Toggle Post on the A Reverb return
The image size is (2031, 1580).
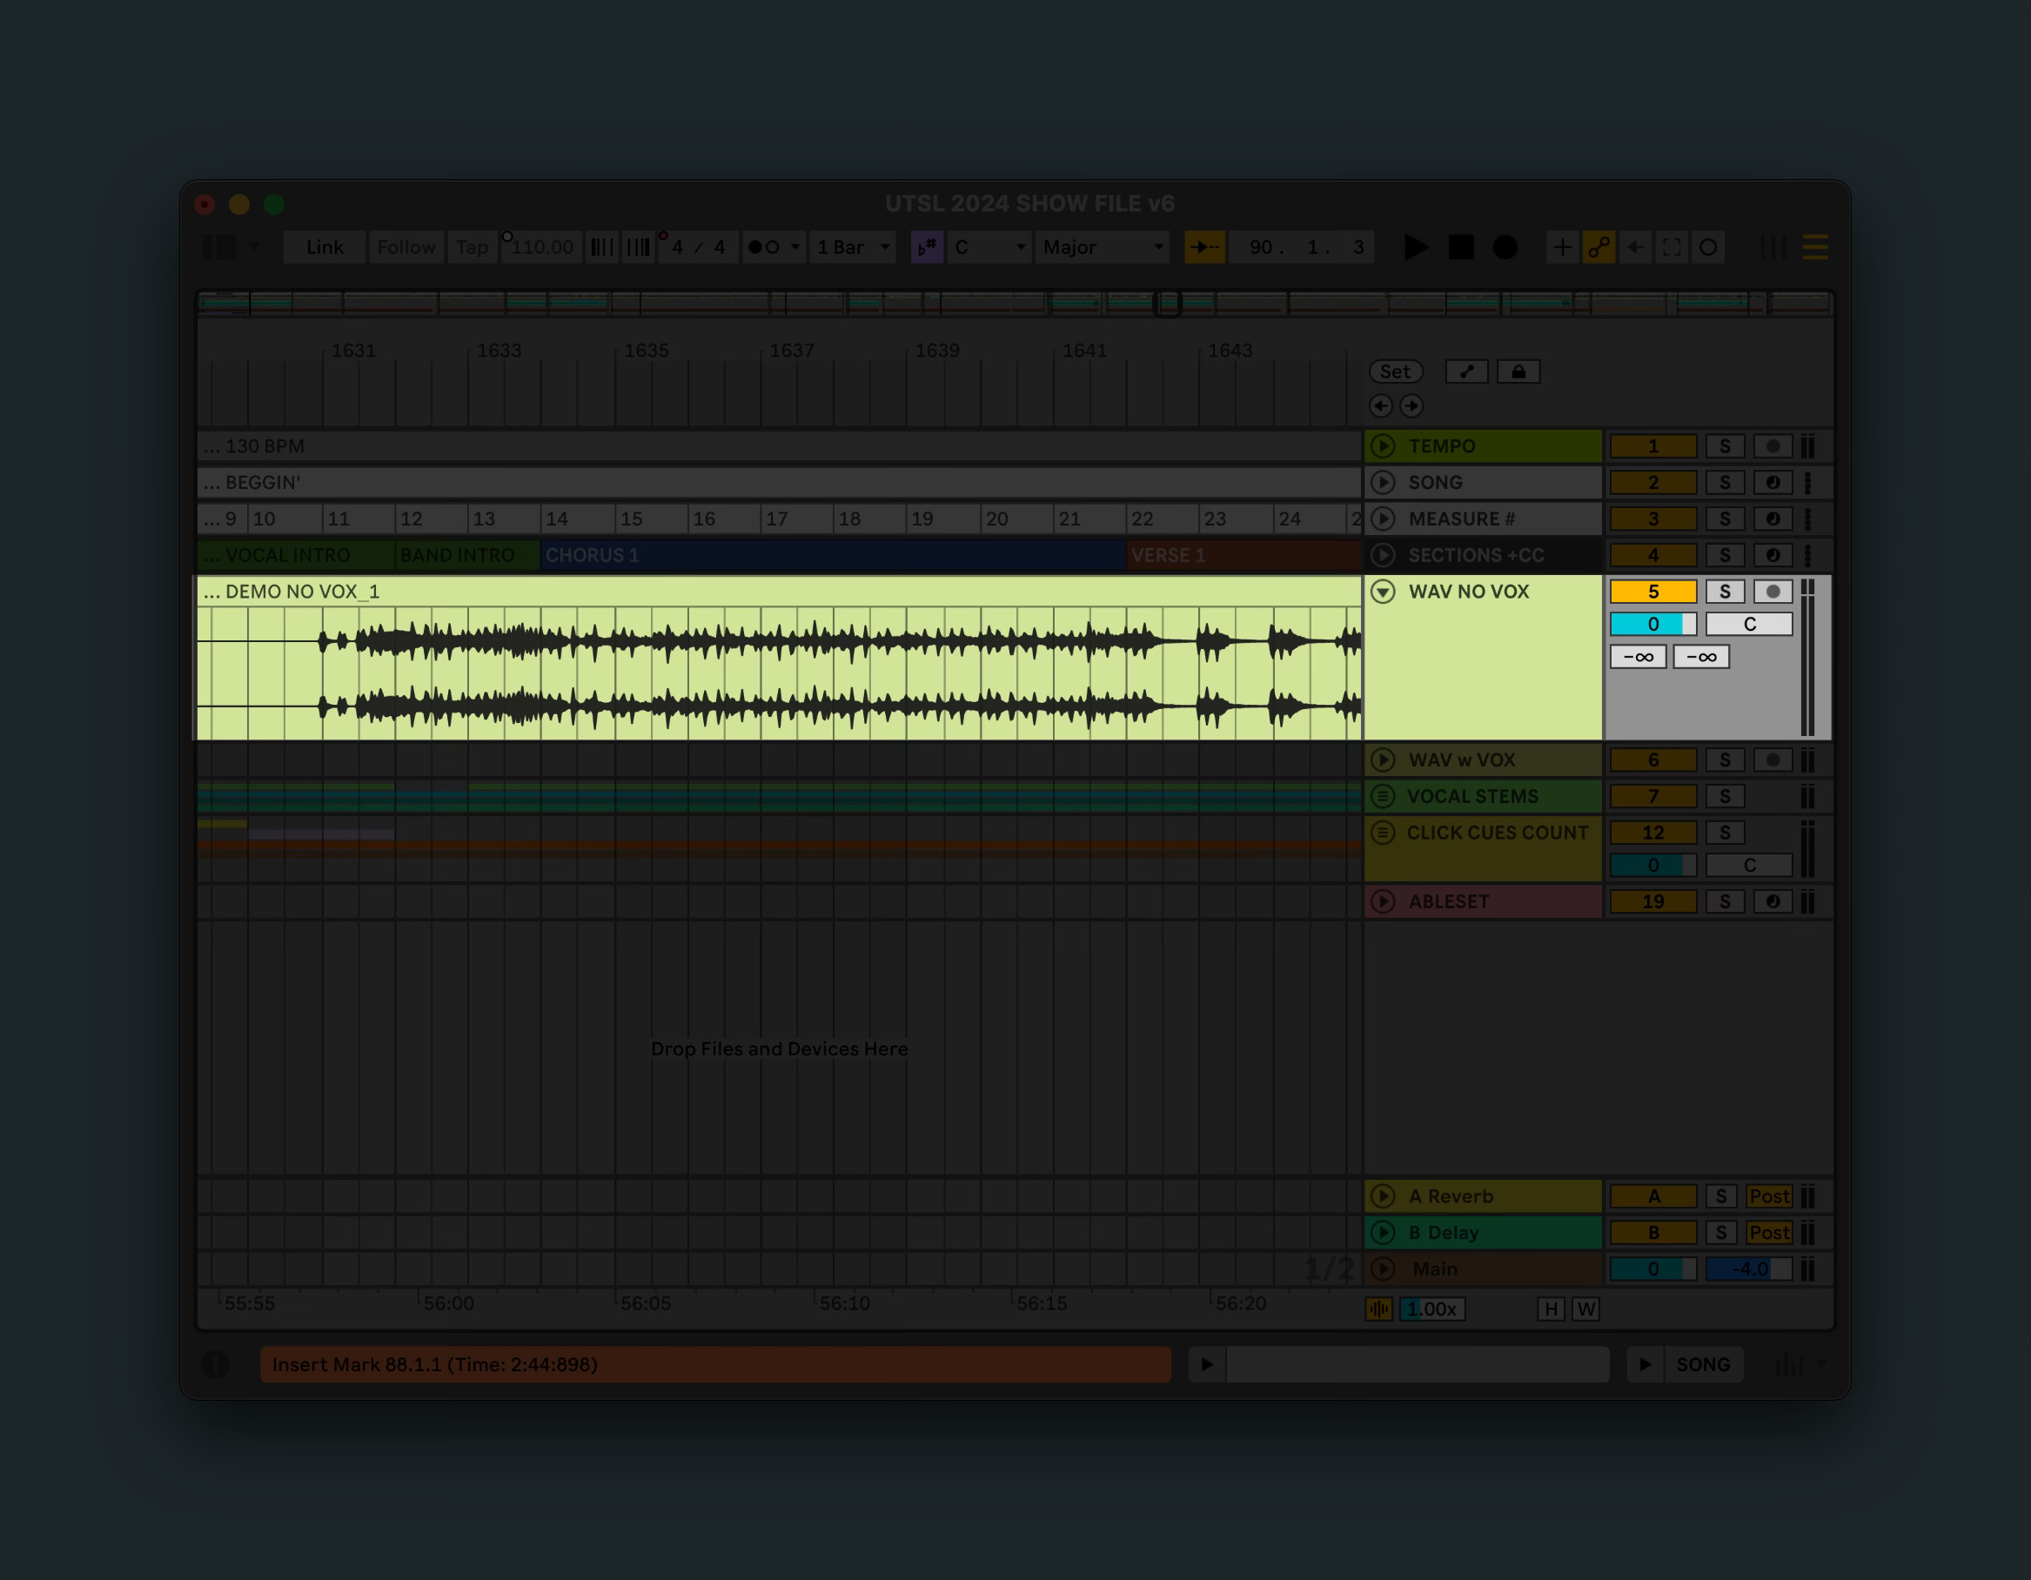(1769, 1196)
